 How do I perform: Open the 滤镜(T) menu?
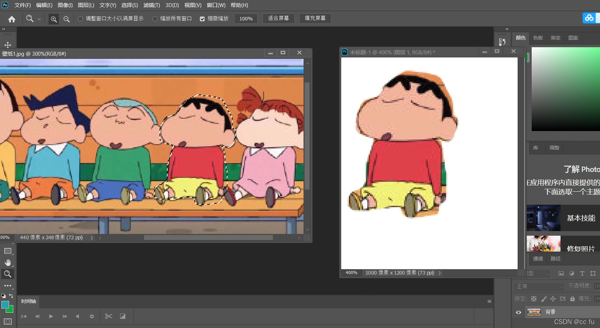(152, 5)
